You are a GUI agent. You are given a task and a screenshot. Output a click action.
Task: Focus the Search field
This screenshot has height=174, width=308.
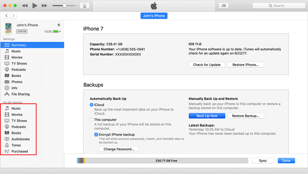click(x=279, y=6)
